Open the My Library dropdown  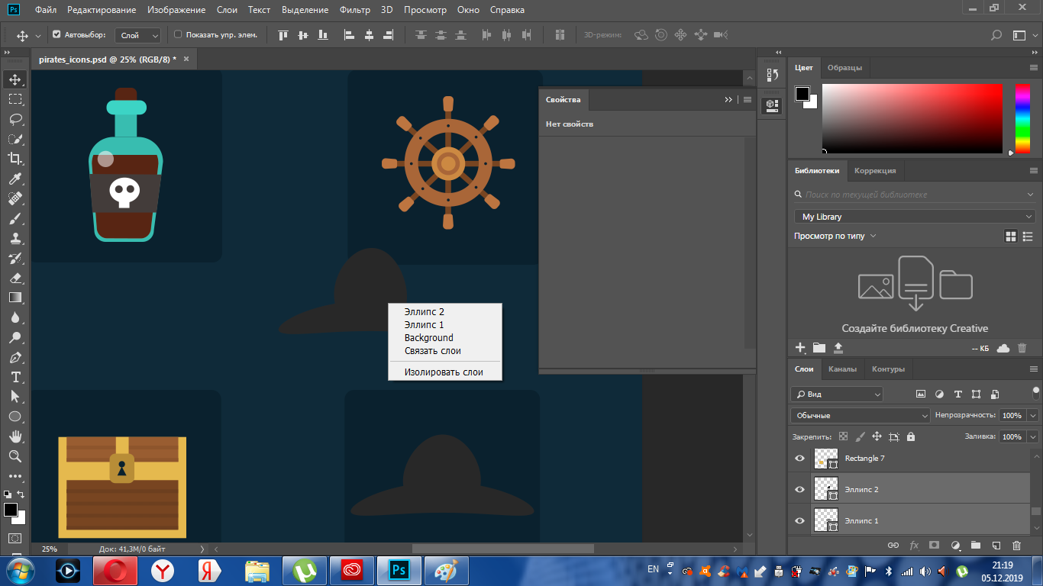(x=915, y=217)
